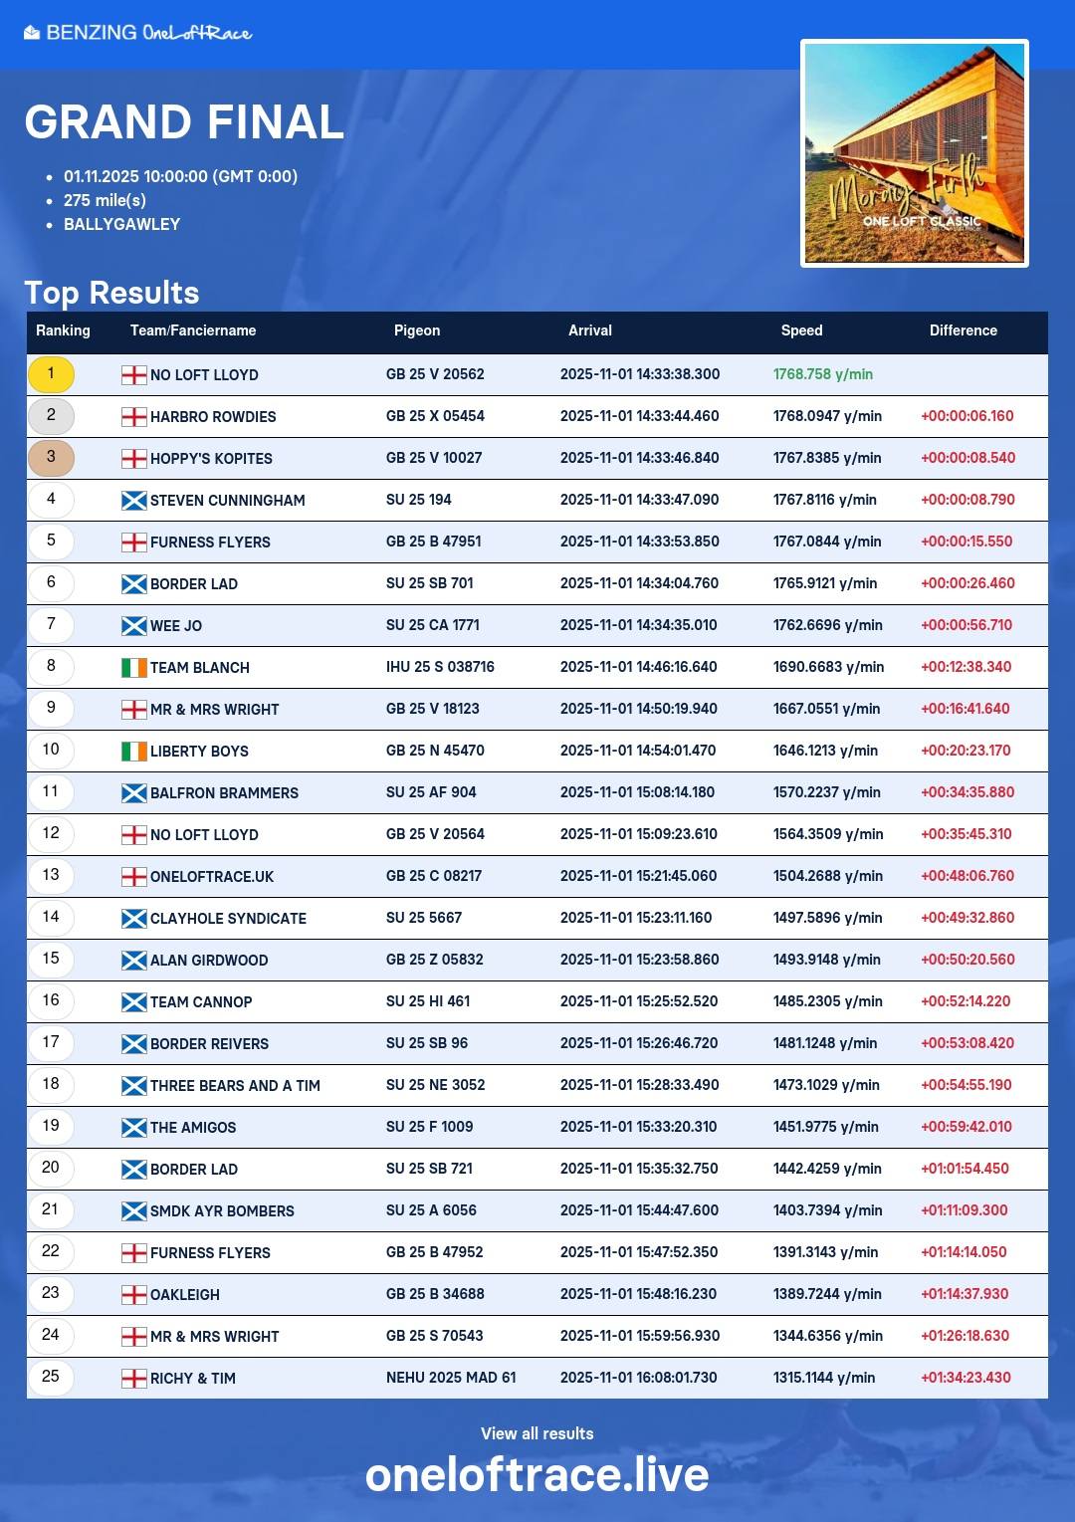
Task: Click the gold rank 1 medal badge
Action: pyautogui.click(x=51, y=374)
